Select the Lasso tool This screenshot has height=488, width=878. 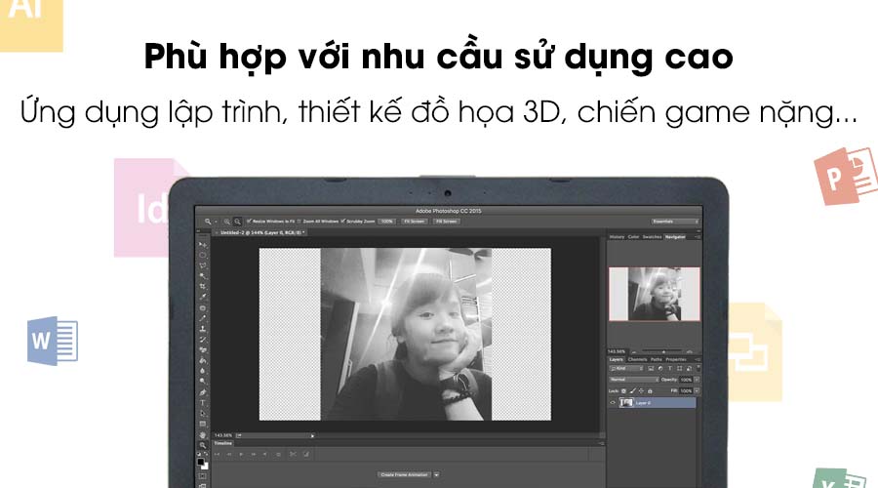202,265
